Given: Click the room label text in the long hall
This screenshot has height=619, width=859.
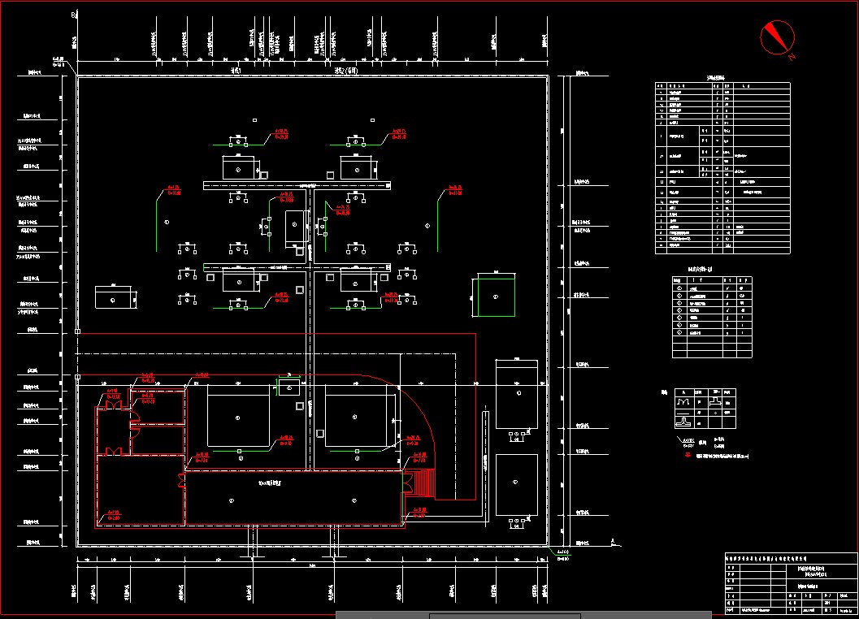Looking at the screenshot, I should (270, 483).
